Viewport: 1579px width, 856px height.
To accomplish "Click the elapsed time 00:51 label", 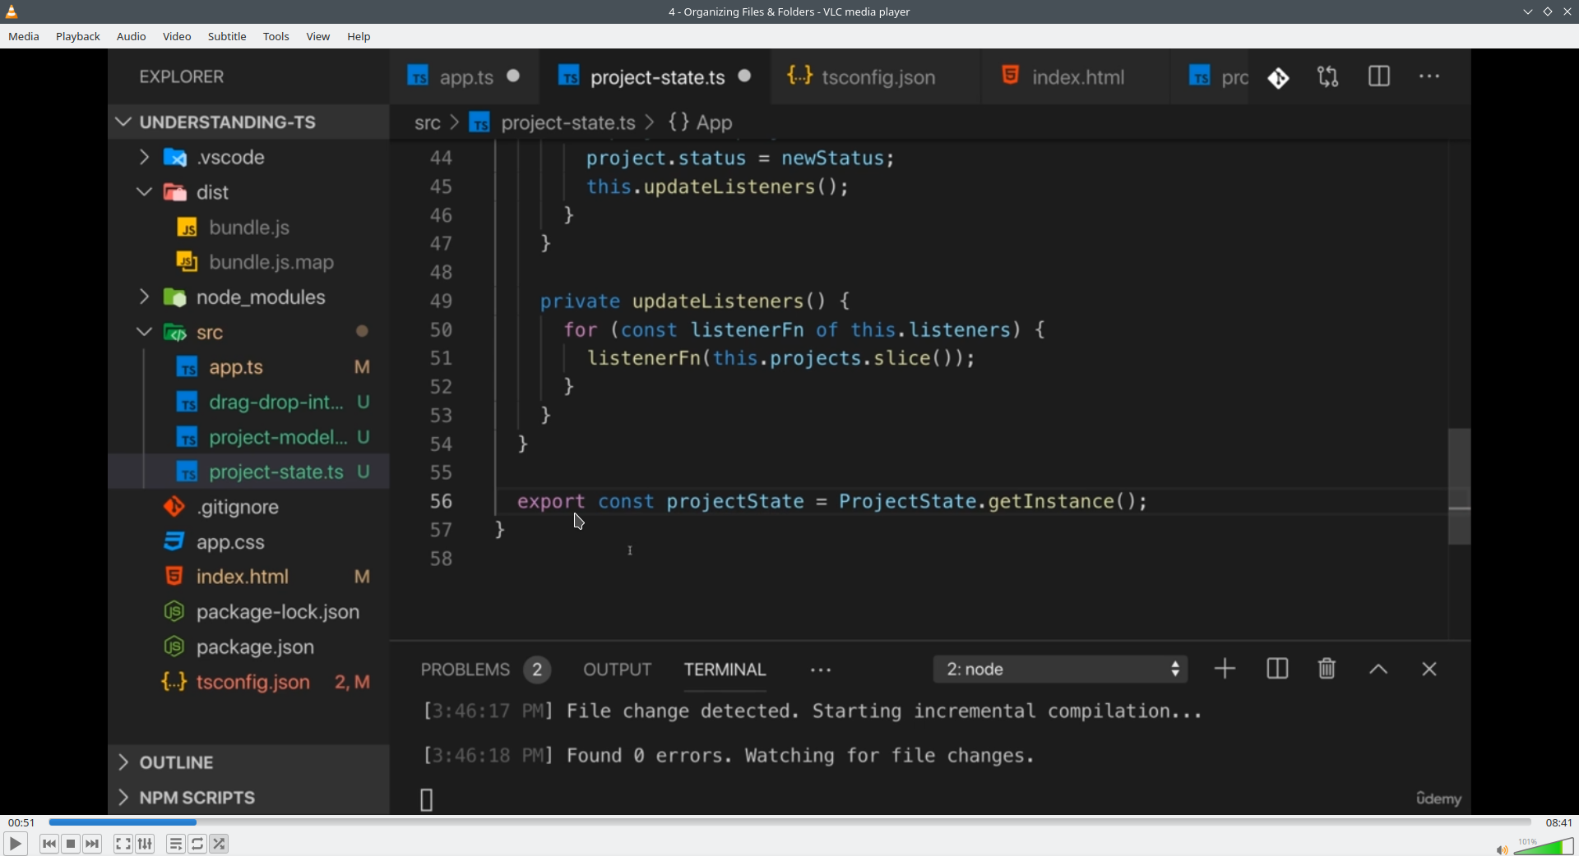I will 21,822.
